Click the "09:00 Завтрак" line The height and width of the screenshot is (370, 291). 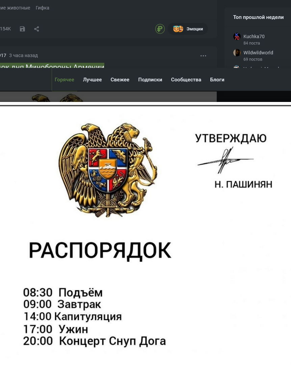[62, 304]
